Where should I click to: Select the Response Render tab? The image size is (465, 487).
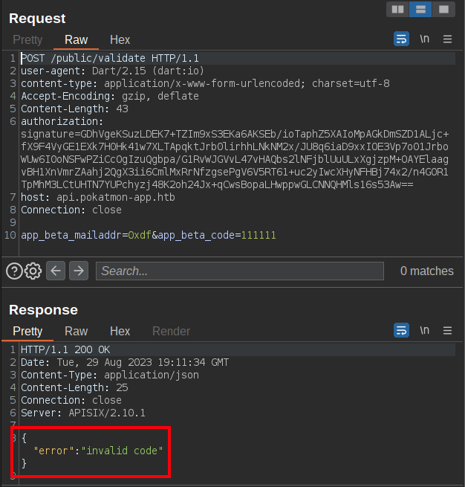click(x=171, y=331)
